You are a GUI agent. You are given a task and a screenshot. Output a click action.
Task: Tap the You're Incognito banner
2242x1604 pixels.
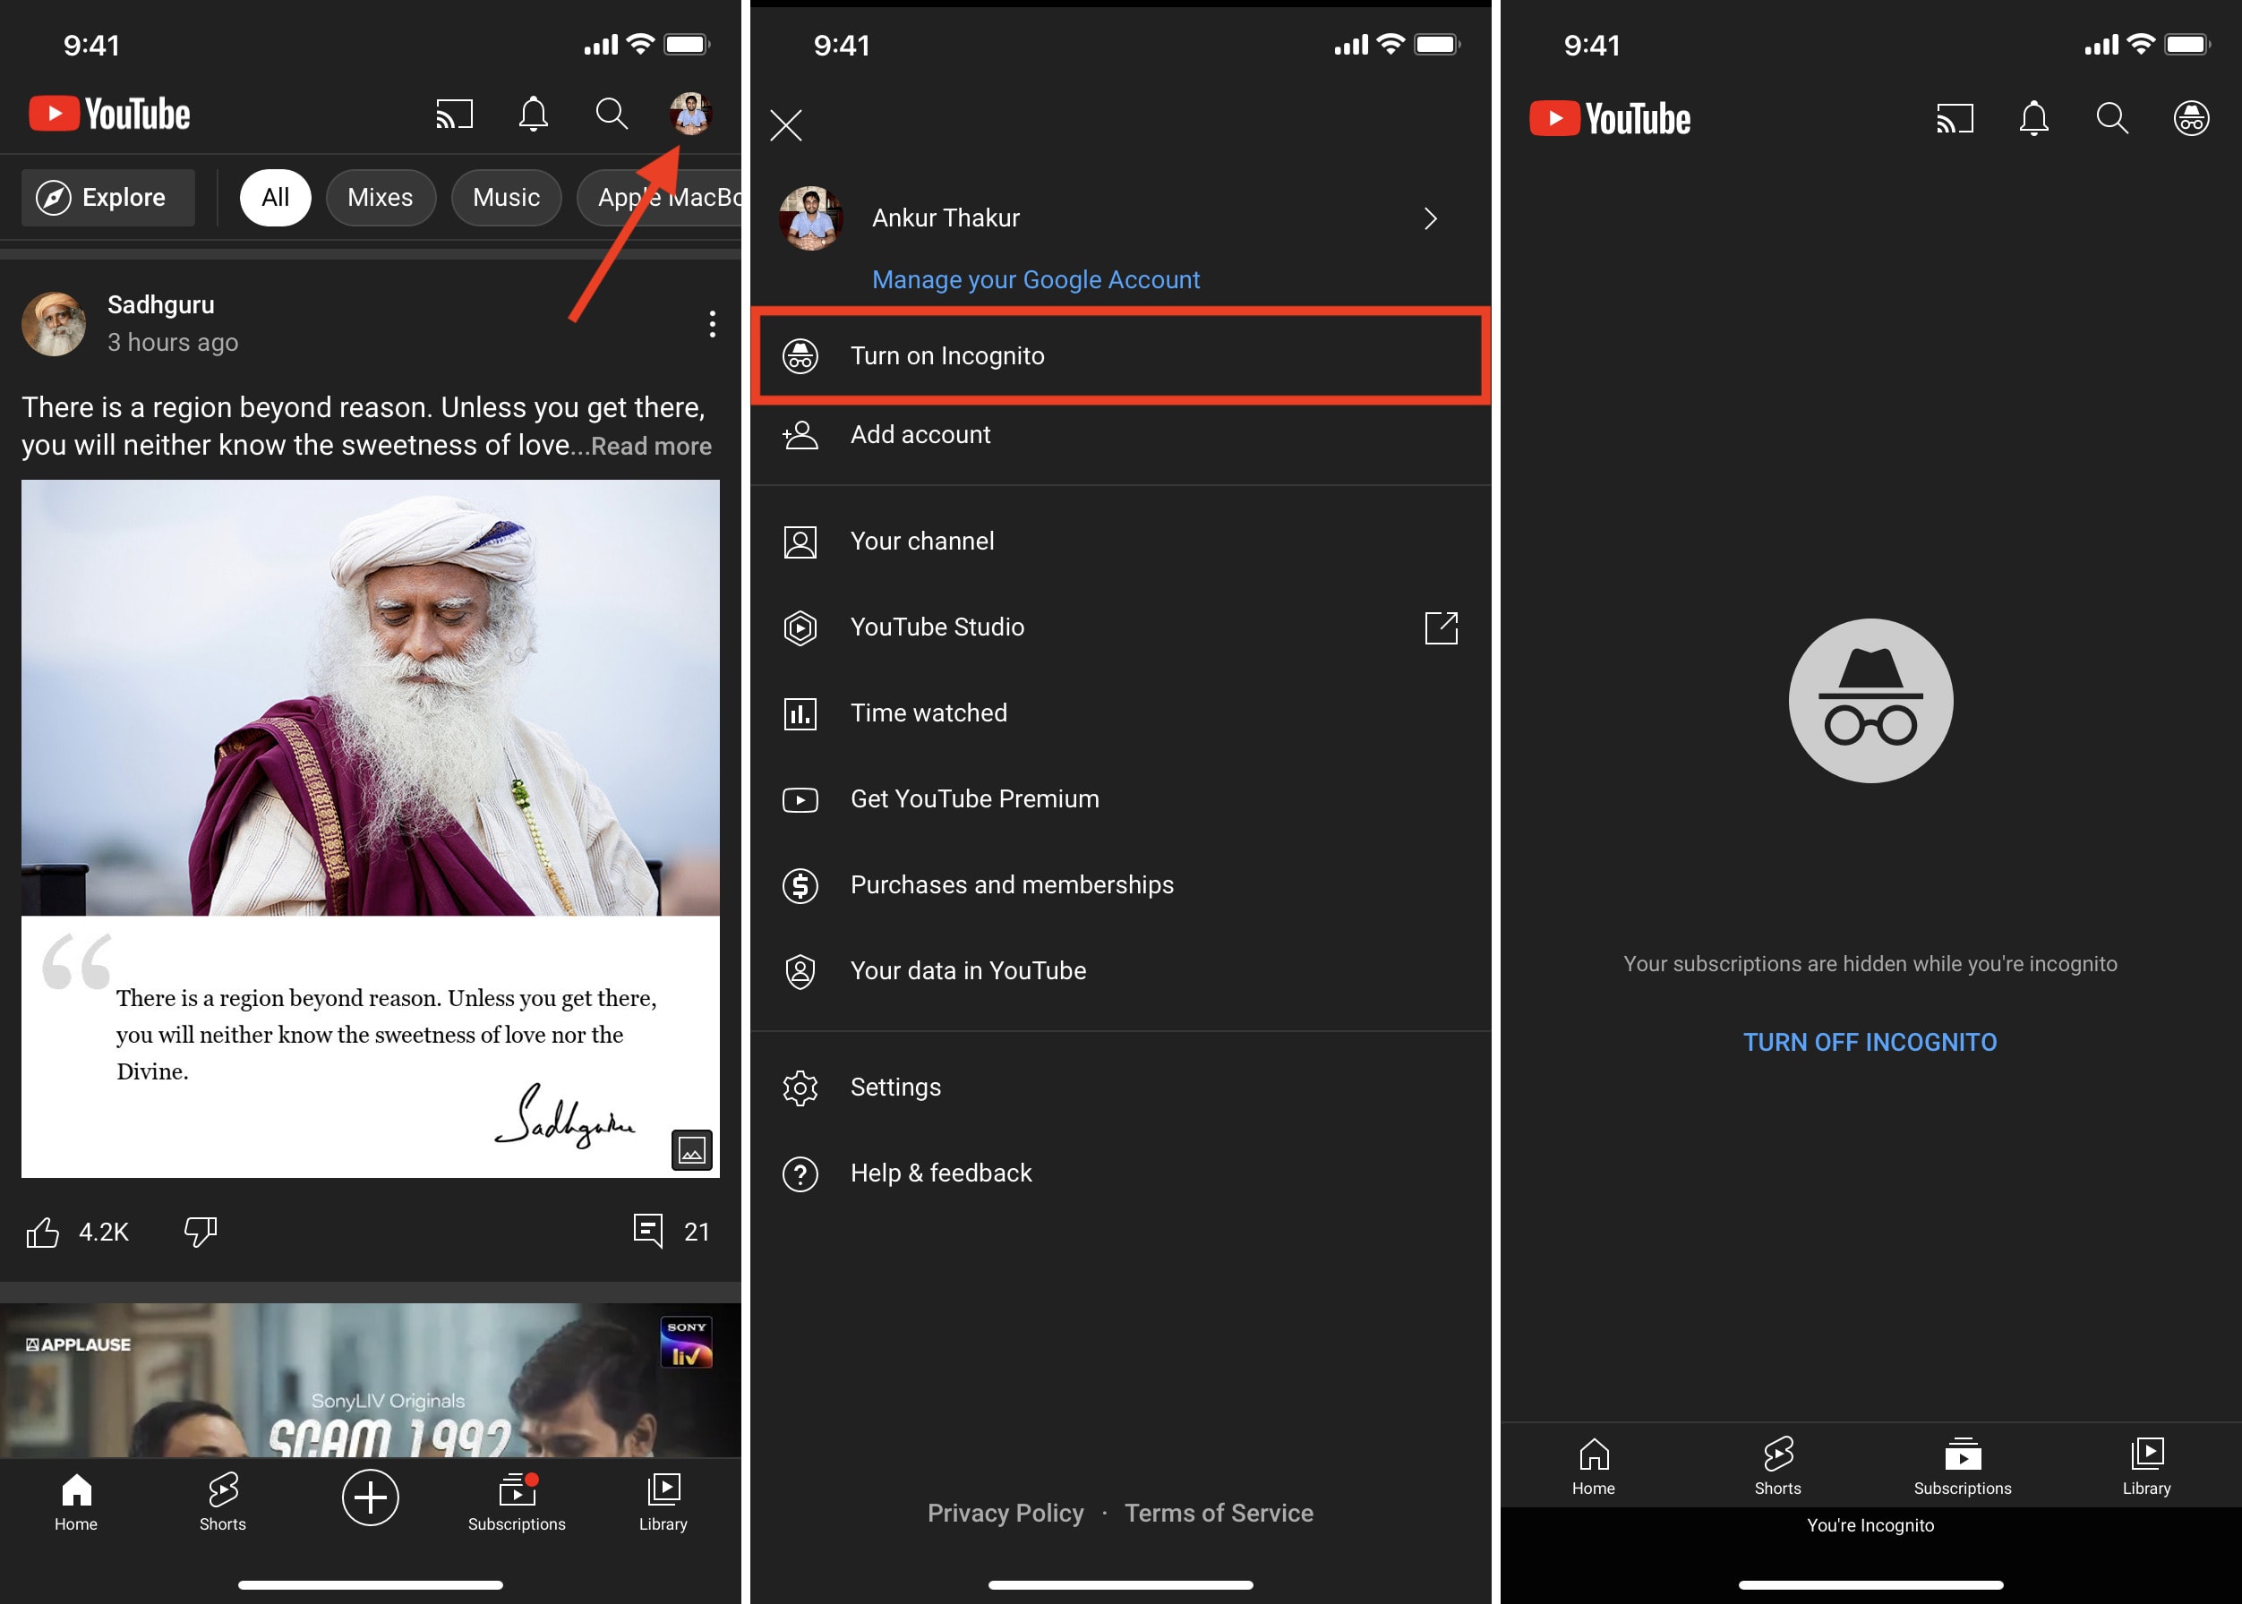[x=1870, y=1525]
